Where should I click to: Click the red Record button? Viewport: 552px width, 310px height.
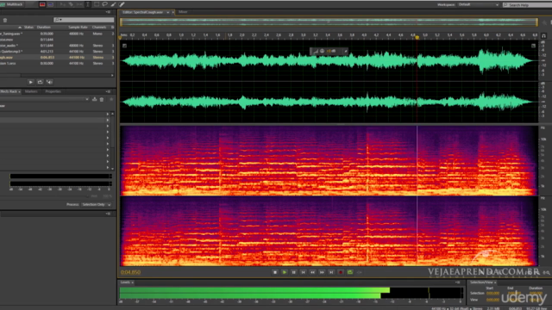point(341,272)
